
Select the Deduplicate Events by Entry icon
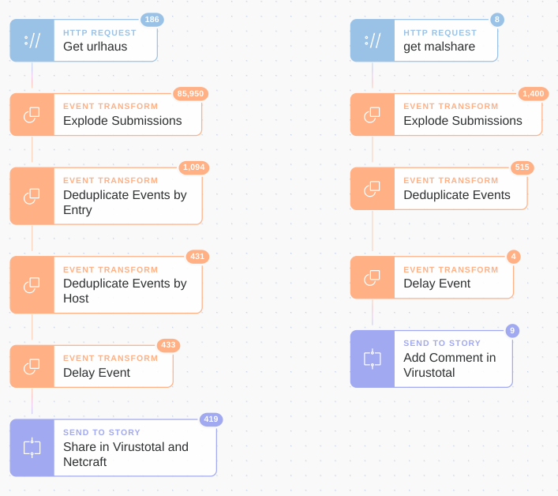(32, 196)
